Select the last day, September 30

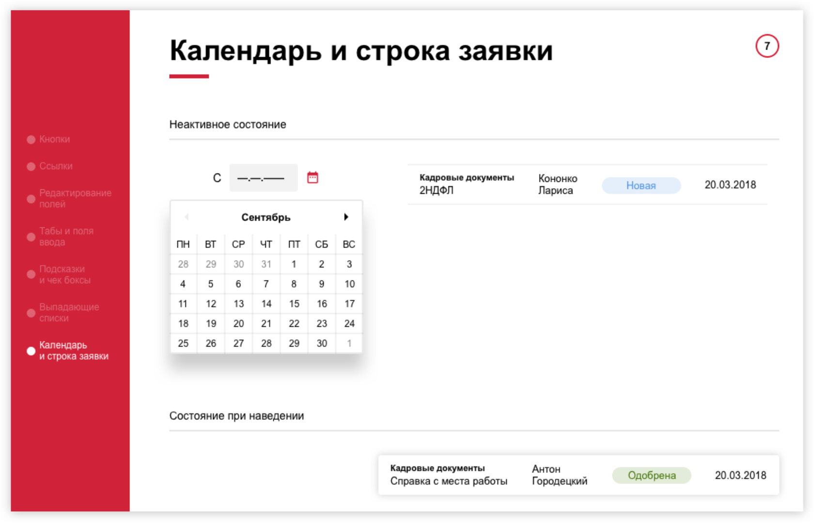tap(322, 344)
